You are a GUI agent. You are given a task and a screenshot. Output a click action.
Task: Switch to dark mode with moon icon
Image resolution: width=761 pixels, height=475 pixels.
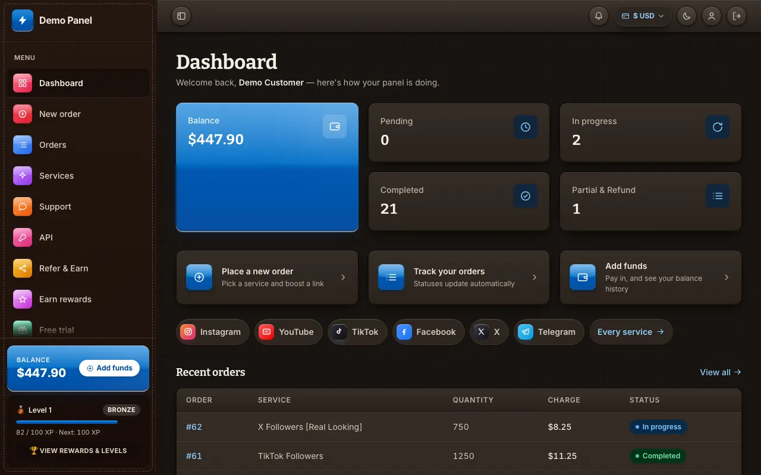687,16
